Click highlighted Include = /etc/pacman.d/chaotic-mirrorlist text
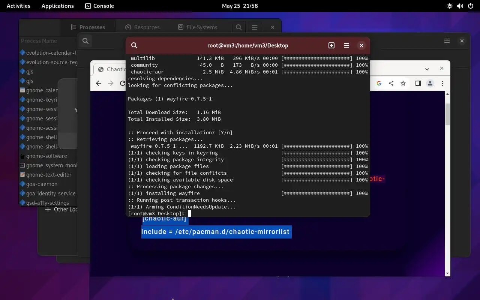 point(216,232)
